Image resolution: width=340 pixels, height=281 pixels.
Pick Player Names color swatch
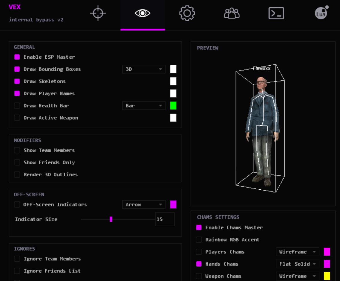(173, 93)
